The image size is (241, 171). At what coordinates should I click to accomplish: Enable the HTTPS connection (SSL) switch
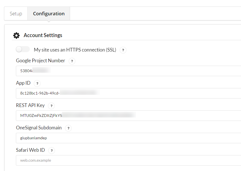click(23, 50)
